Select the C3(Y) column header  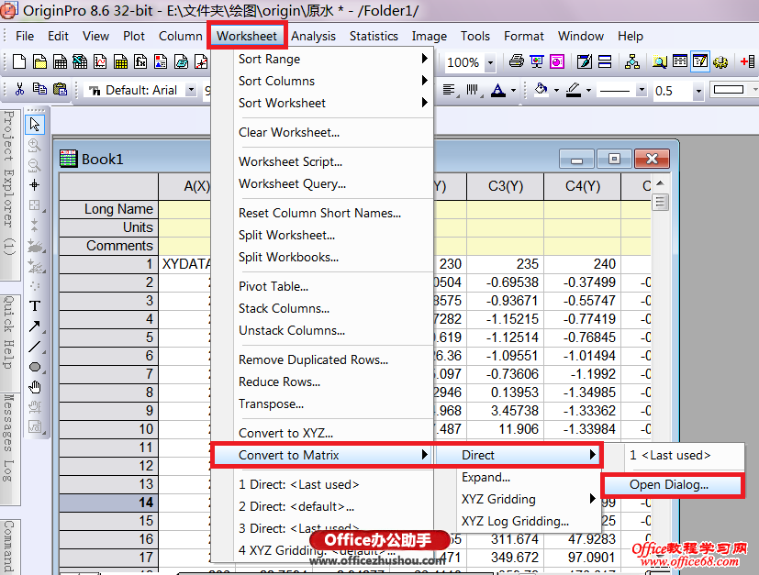[504, 186]
